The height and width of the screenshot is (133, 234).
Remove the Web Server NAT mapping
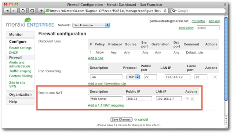pyautogui.click(x=192, y=99)
